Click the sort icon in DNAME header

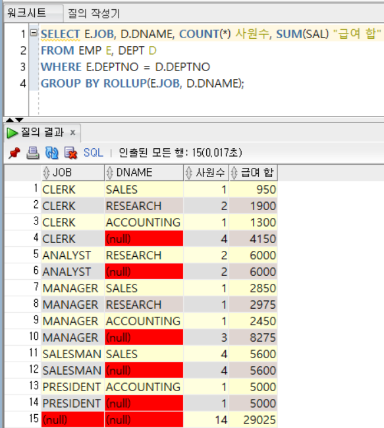(110, 173)
